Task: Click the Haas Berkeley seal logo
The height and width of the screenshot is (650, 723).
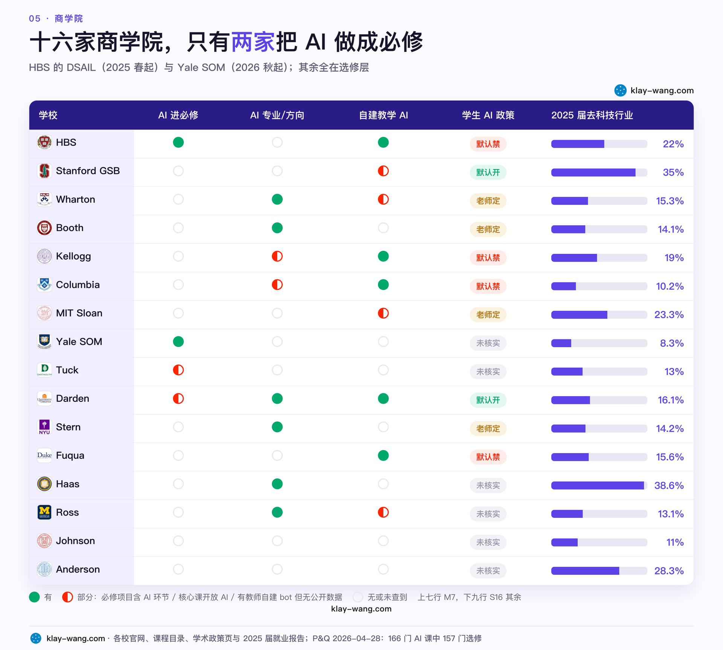Action: 44,484
